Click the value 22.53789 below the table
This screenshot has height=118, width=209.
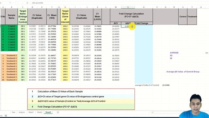(x=166, y=85)
